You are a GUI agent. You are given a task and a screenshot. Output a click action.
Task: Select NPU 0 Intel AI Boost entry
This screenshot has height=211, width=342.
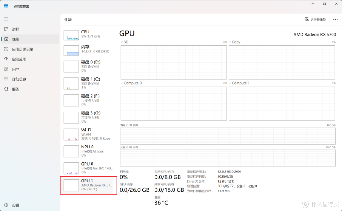[88, 151]
